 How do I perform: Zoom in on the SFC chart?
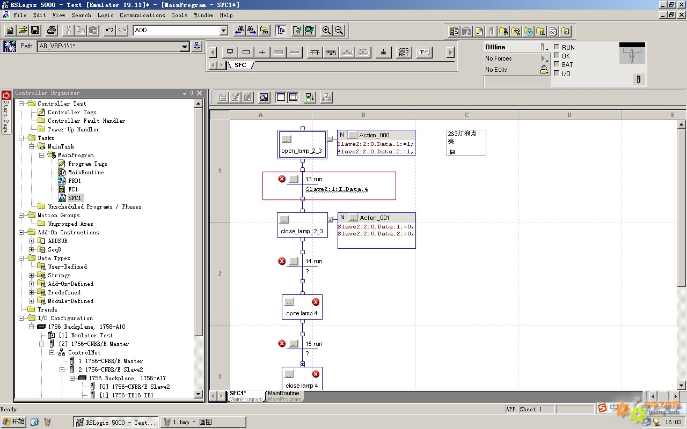tap(326, 31)
